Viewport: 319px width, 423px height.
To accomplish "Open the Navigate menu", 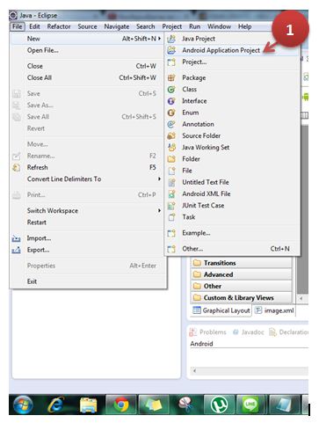I will click(x=117, y=26).
